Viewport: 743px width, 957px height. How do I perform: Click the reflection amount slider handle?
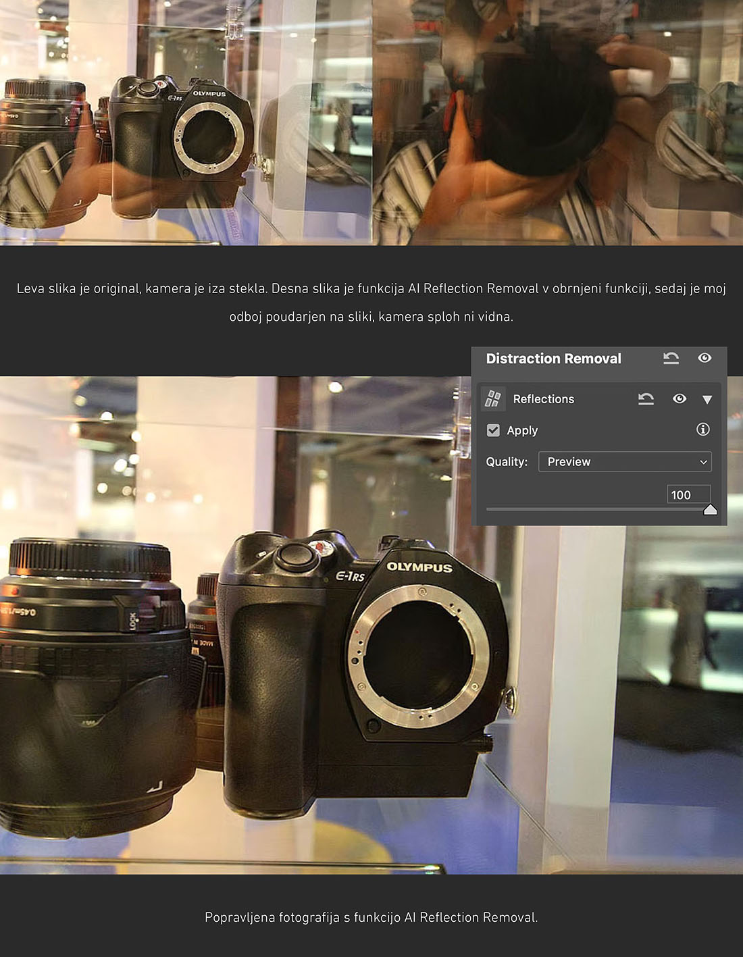[x=710, y=510]
